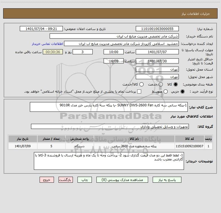
Task: Open 'مشاهده مدارک پیوستی (0)' button
Action: click(x=122, y=180)
